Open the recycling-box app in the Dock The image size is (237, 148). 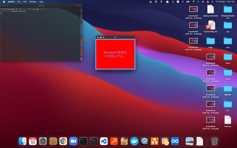click(124, 141)
